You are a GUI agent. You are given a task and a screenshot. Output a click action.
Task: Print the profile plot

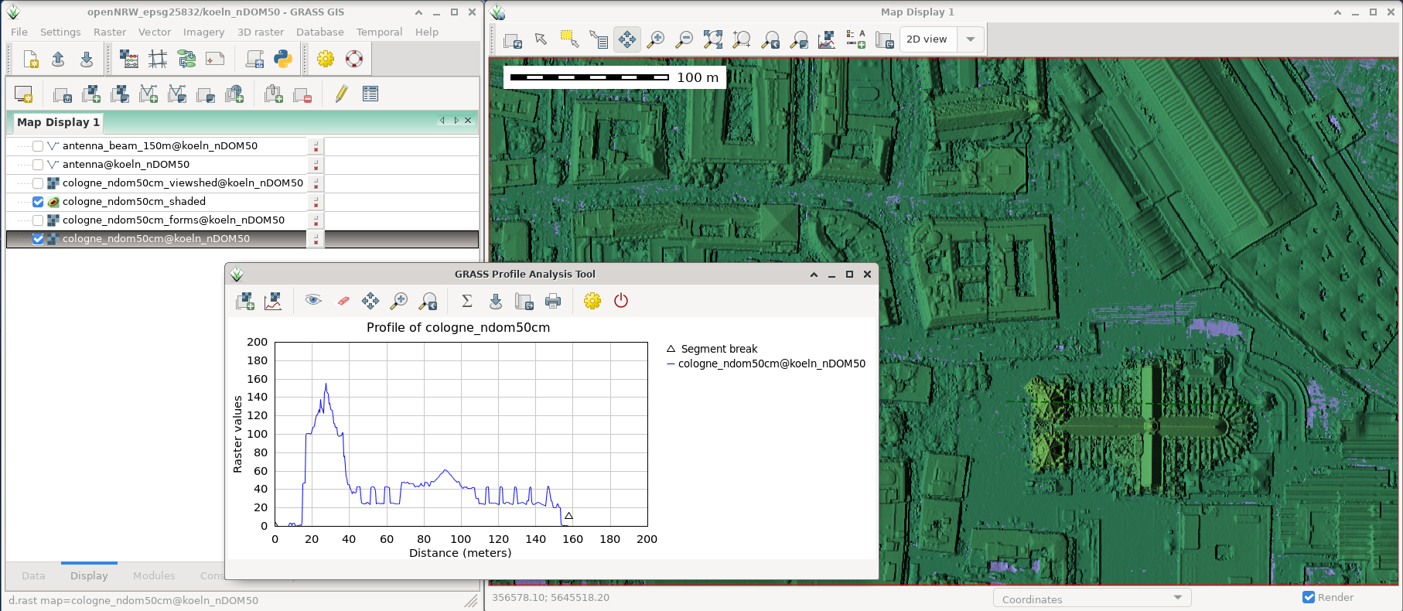click(553, 301)
